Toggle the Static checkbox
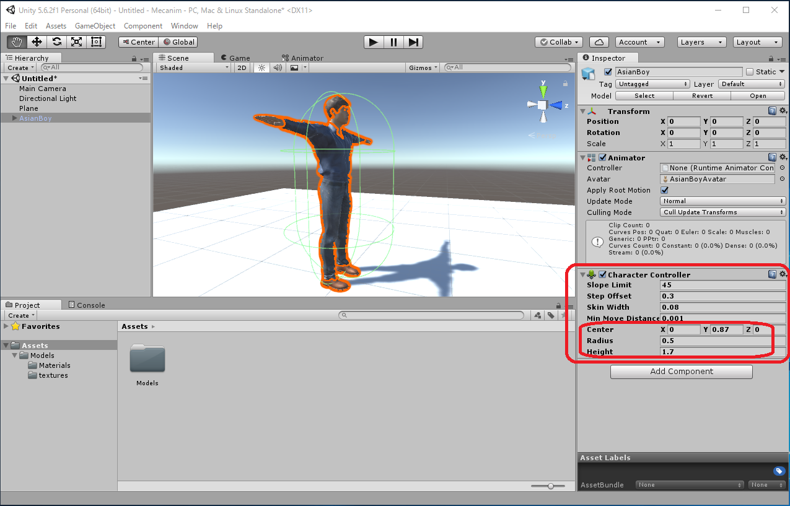 click(x=750, y=72)
